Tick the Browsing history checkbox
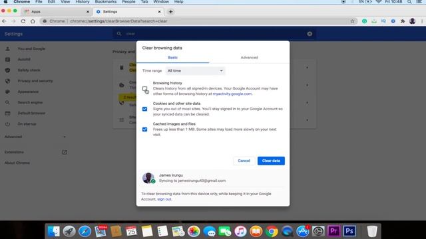Image resolution: width=426 pixels, height=239 pixels. 144,88
